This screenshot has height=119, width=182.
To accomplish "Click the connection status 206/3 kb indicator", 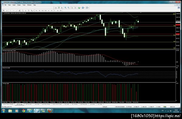I will coord(172,107).
